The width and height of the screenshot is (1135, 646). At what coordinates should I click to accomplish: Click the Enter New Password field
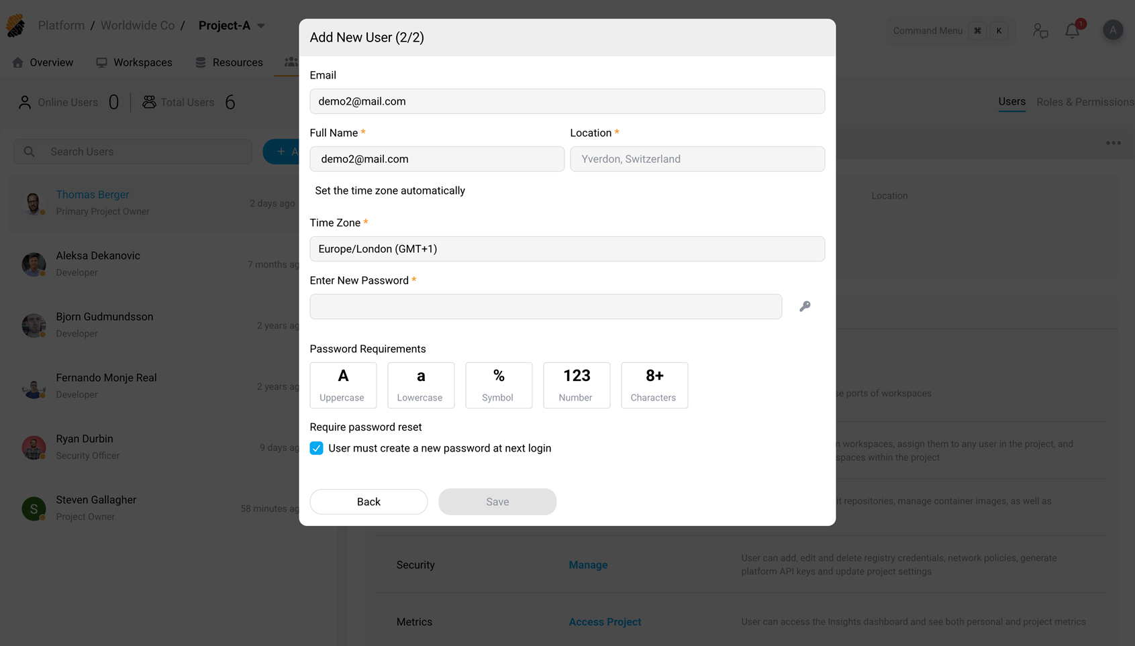point(546,307)
